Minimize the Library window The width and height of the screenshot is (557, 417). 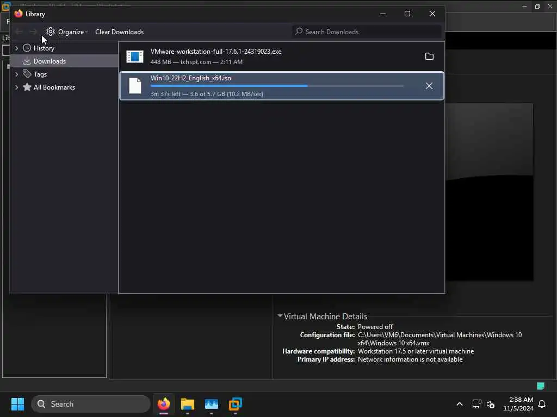pyautogui.click(x=382, y=14)
